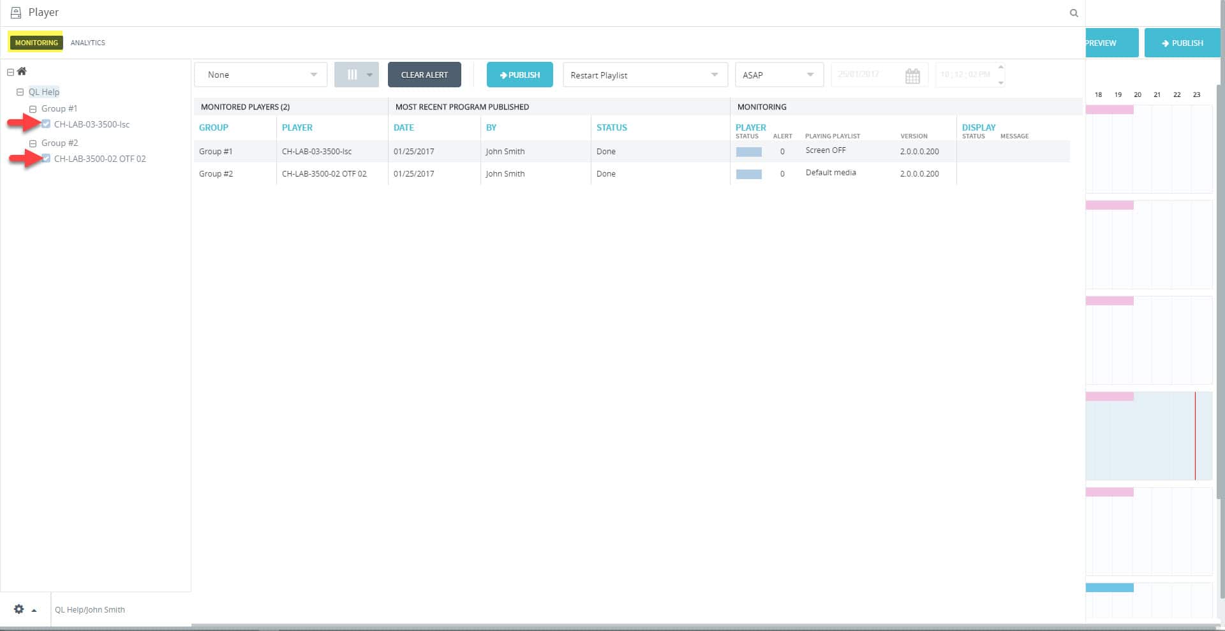Click the table cell CH-LAB-3500-02 OTF 02

[x=324, y=174]
